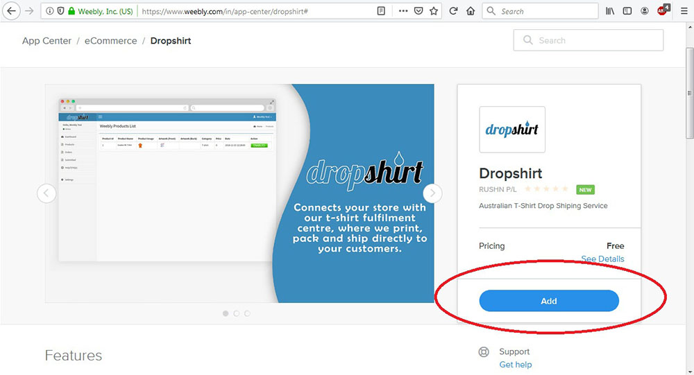Viewport: 694px width, 375px height.
Task: Click the Dropshirt app logo
Action: (x=512, y=130)
